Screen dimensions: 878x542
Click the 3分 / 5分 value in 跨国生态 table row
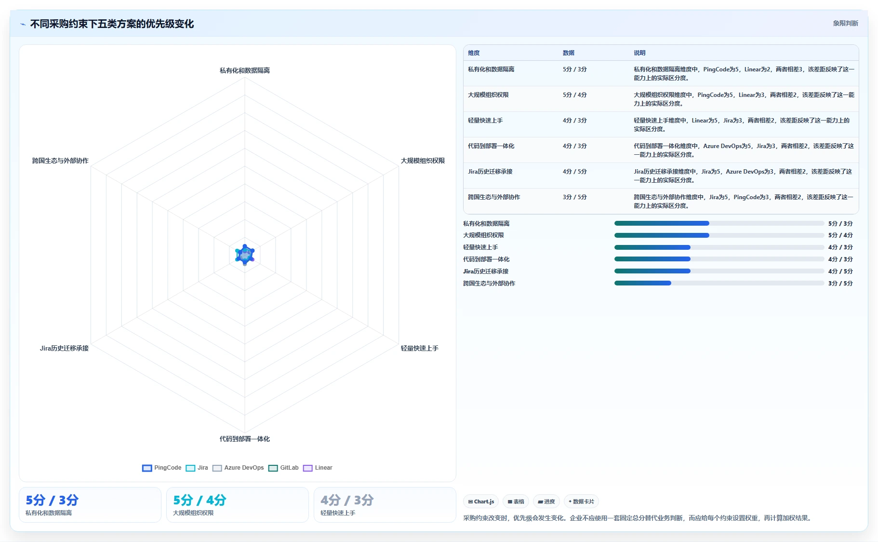click(x=574, y=197)
